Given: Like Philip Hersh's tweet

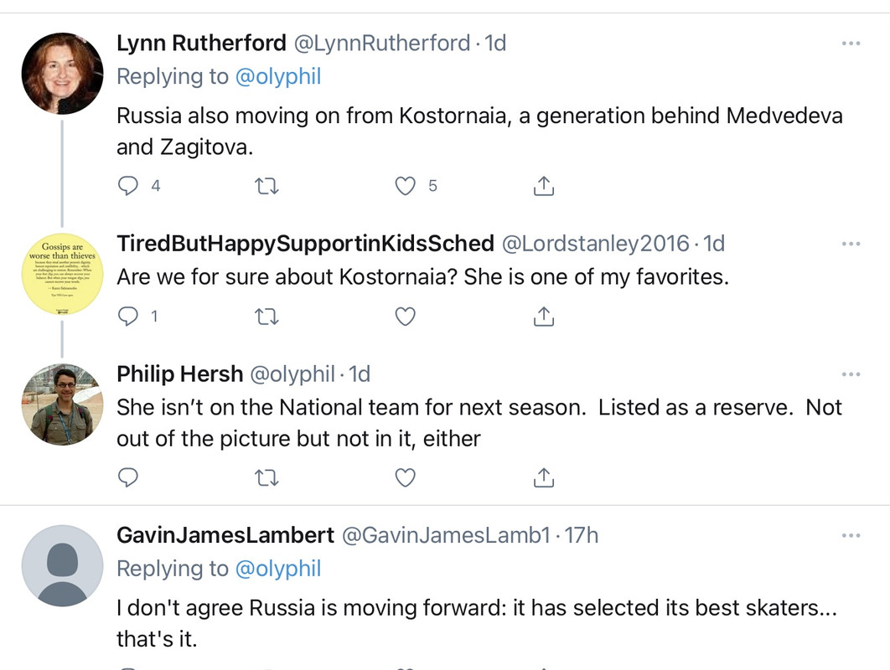Looking at the screenshot, I should pyautogui.click(x=406, y=477).
